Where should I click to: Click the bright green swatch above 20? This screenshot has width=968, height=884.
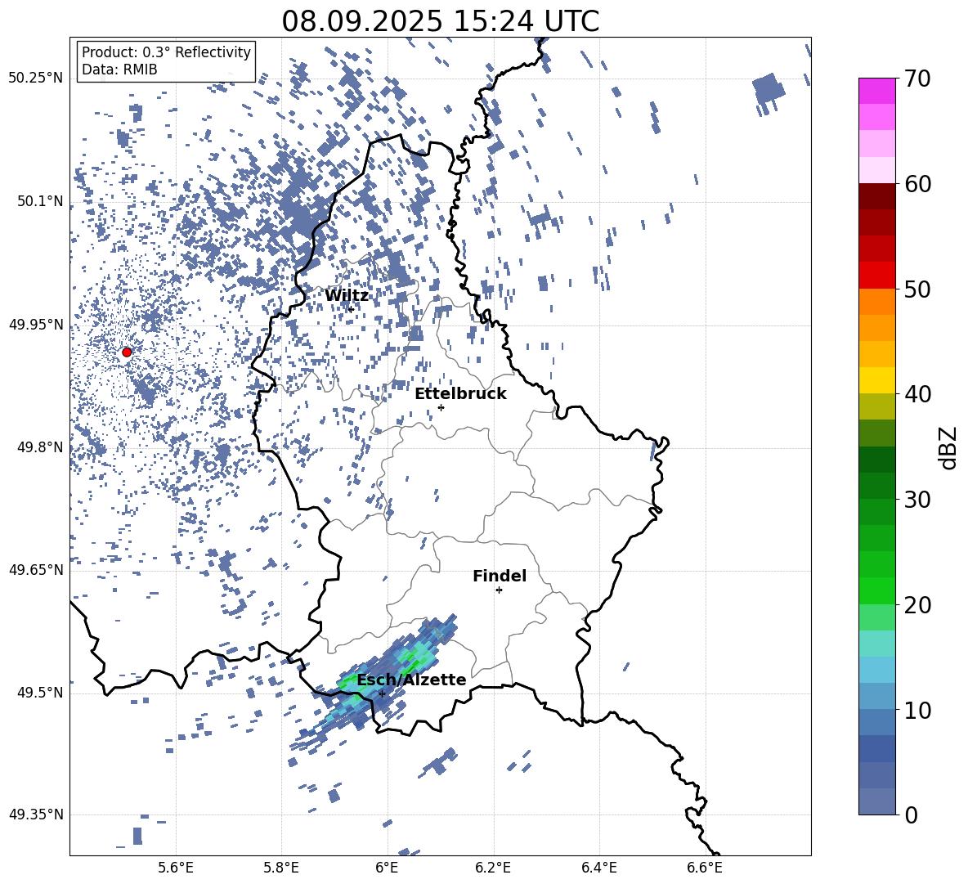[x=876, y=590]
